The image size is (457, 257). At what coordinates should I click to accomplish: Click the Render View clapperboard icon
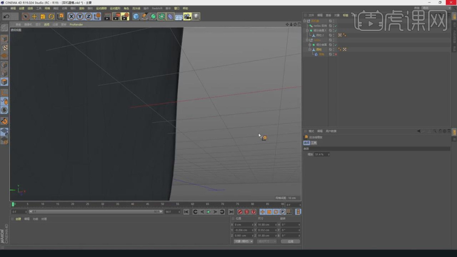(107, 17)
